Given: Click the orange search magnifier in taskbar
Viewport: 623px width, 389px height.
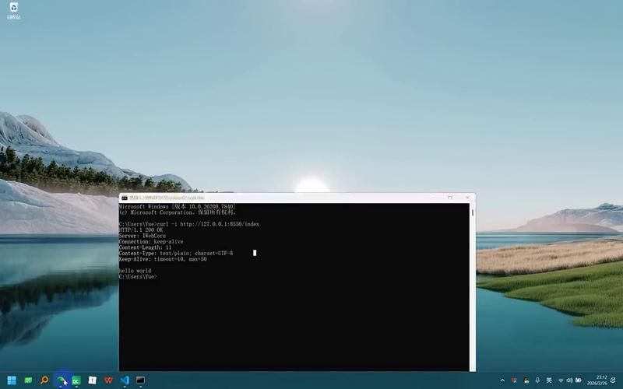Looking at the screenshot, I should coord(44,380).
